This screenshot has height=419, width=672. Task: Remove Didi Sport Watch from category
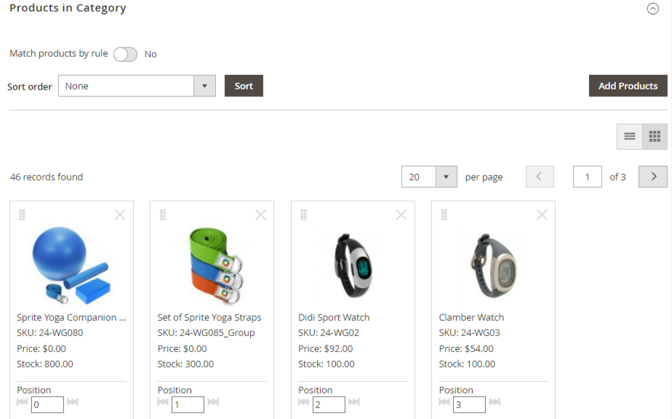pos(401,215)
